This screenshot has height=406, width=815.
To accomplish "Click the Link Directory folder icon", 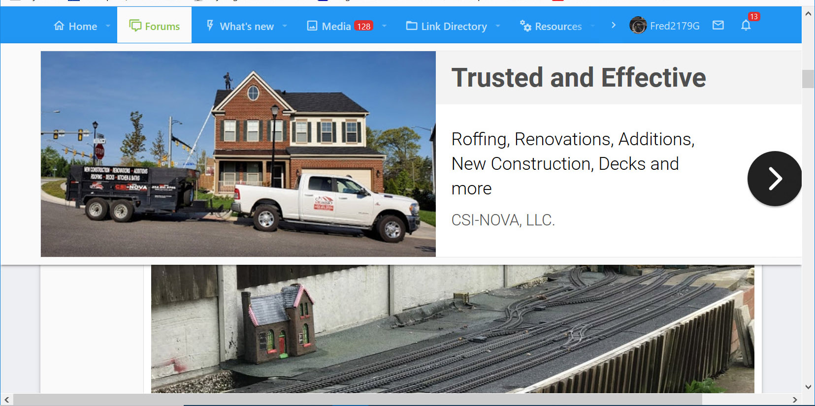I will tap(411, 26).
